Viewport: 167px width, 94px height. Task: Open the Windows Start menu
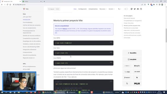tap(2, 92)
